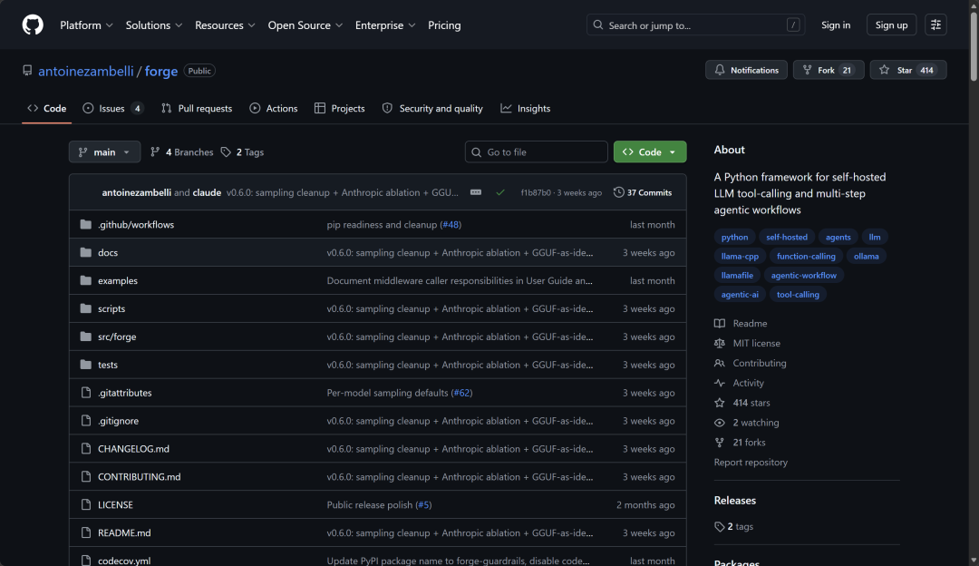View the 2 Tags link beside Branches

[x=242, y=151]
